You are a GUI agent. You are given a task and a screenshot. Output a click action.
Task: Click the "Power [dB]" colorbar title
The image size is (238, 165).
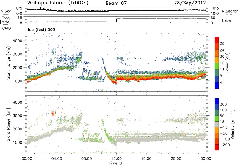tap(227, 63)
